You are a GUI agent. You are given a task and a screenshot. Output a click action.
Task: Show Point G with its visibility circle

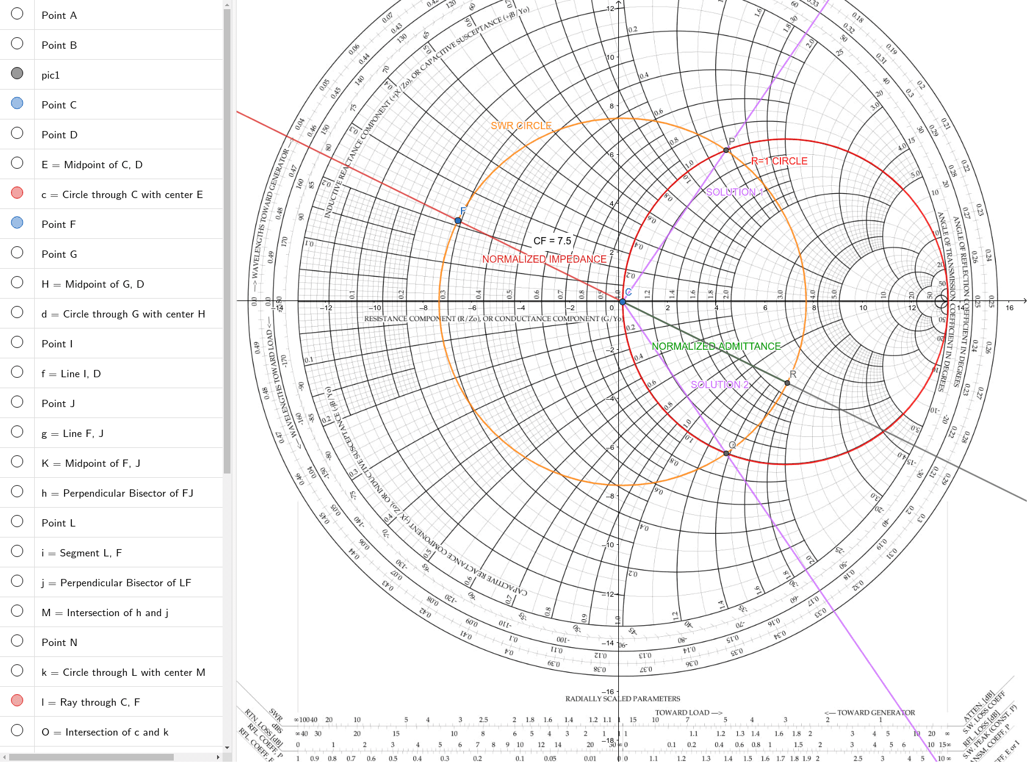click(x=17, y=252)
